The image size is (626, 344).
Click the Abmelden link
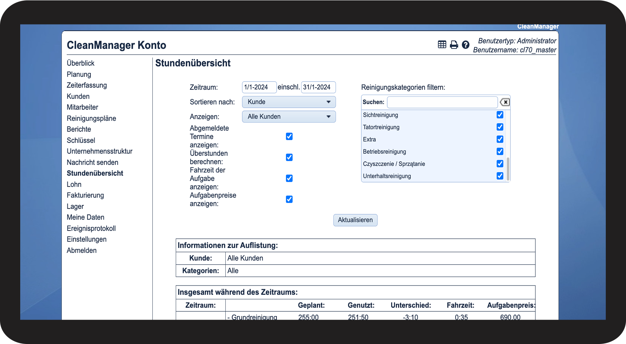click(81, 250)
